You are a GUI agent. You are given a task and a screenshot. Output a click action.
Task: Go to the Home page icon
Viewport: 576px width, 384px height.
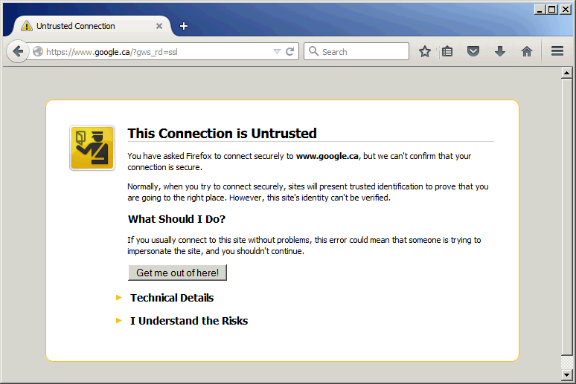point(527,51)
